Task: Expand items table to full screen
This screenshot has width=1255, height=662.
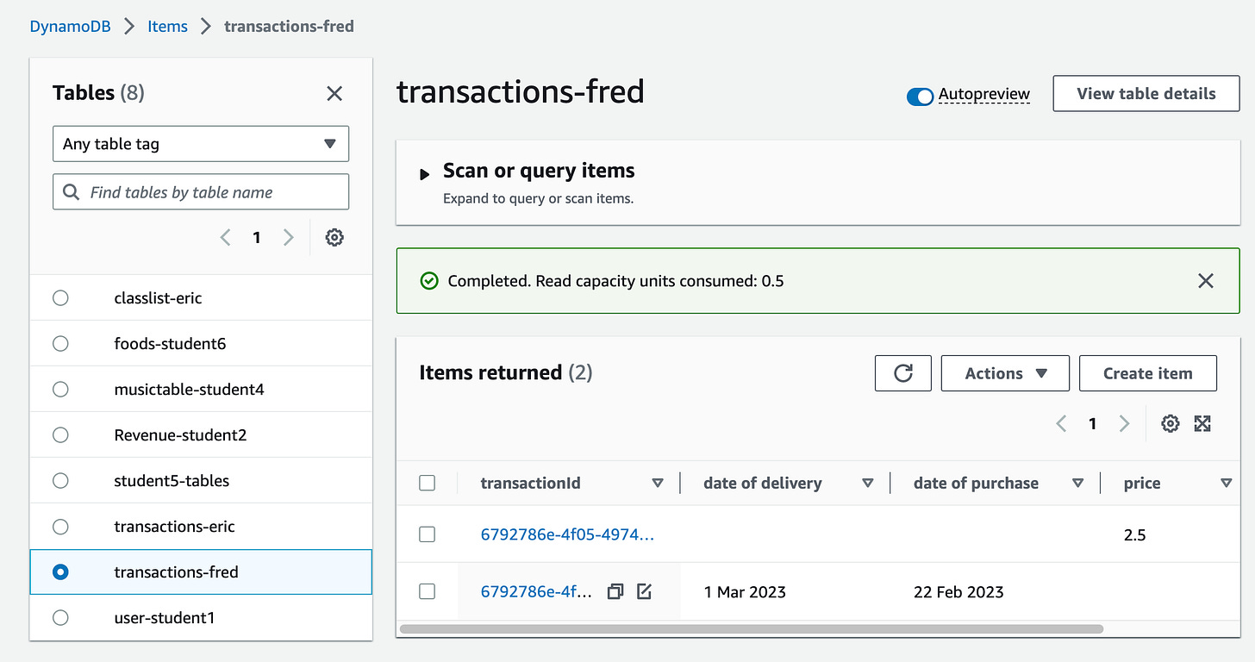Action: click(x=1202, y=423)
